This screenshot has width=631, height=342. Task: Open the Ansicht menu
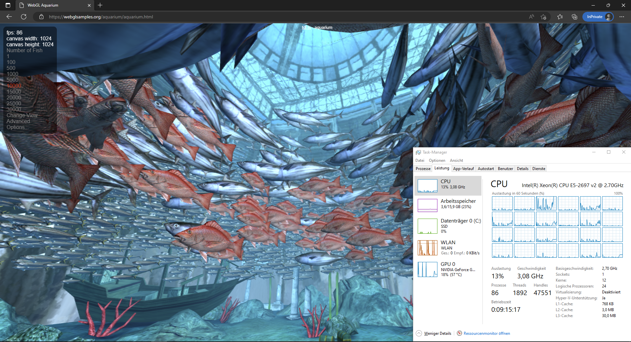pyautogui.click(x=456, y=160)
